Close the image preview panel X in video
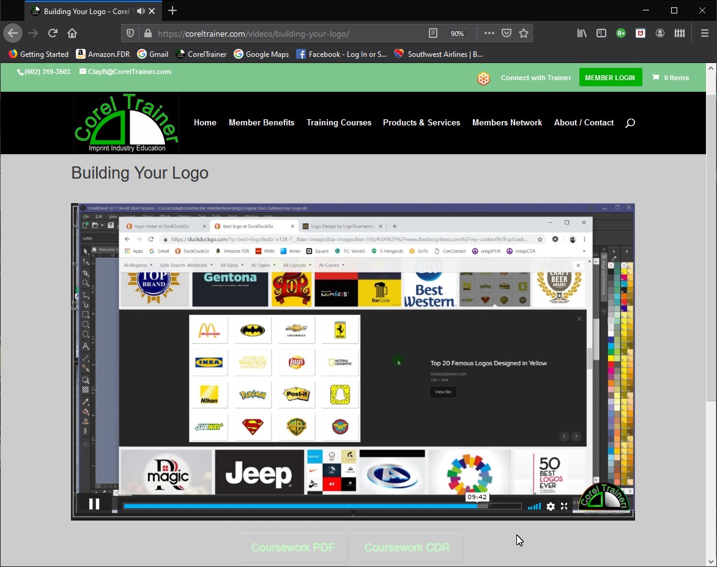Image resolution: width=717 pixels, height=567 pixels. pyautogui.click(x=579, y=319)
